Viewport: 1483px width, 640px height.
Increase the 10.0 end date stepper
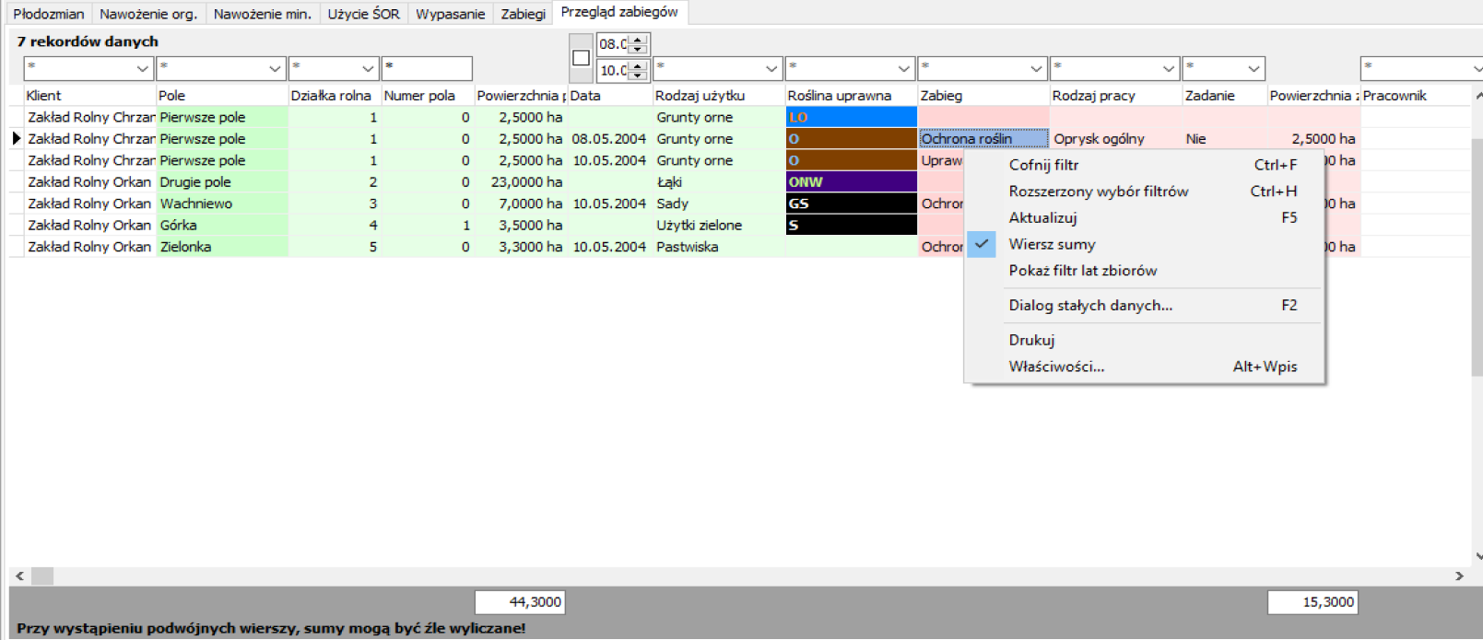click(x=638, y=65)
